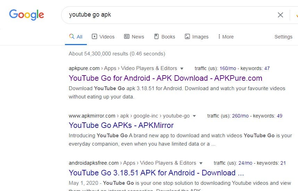Click the Images tab picture icon
The height and width of the screenshot is (191, 298).
pos(188,36)
